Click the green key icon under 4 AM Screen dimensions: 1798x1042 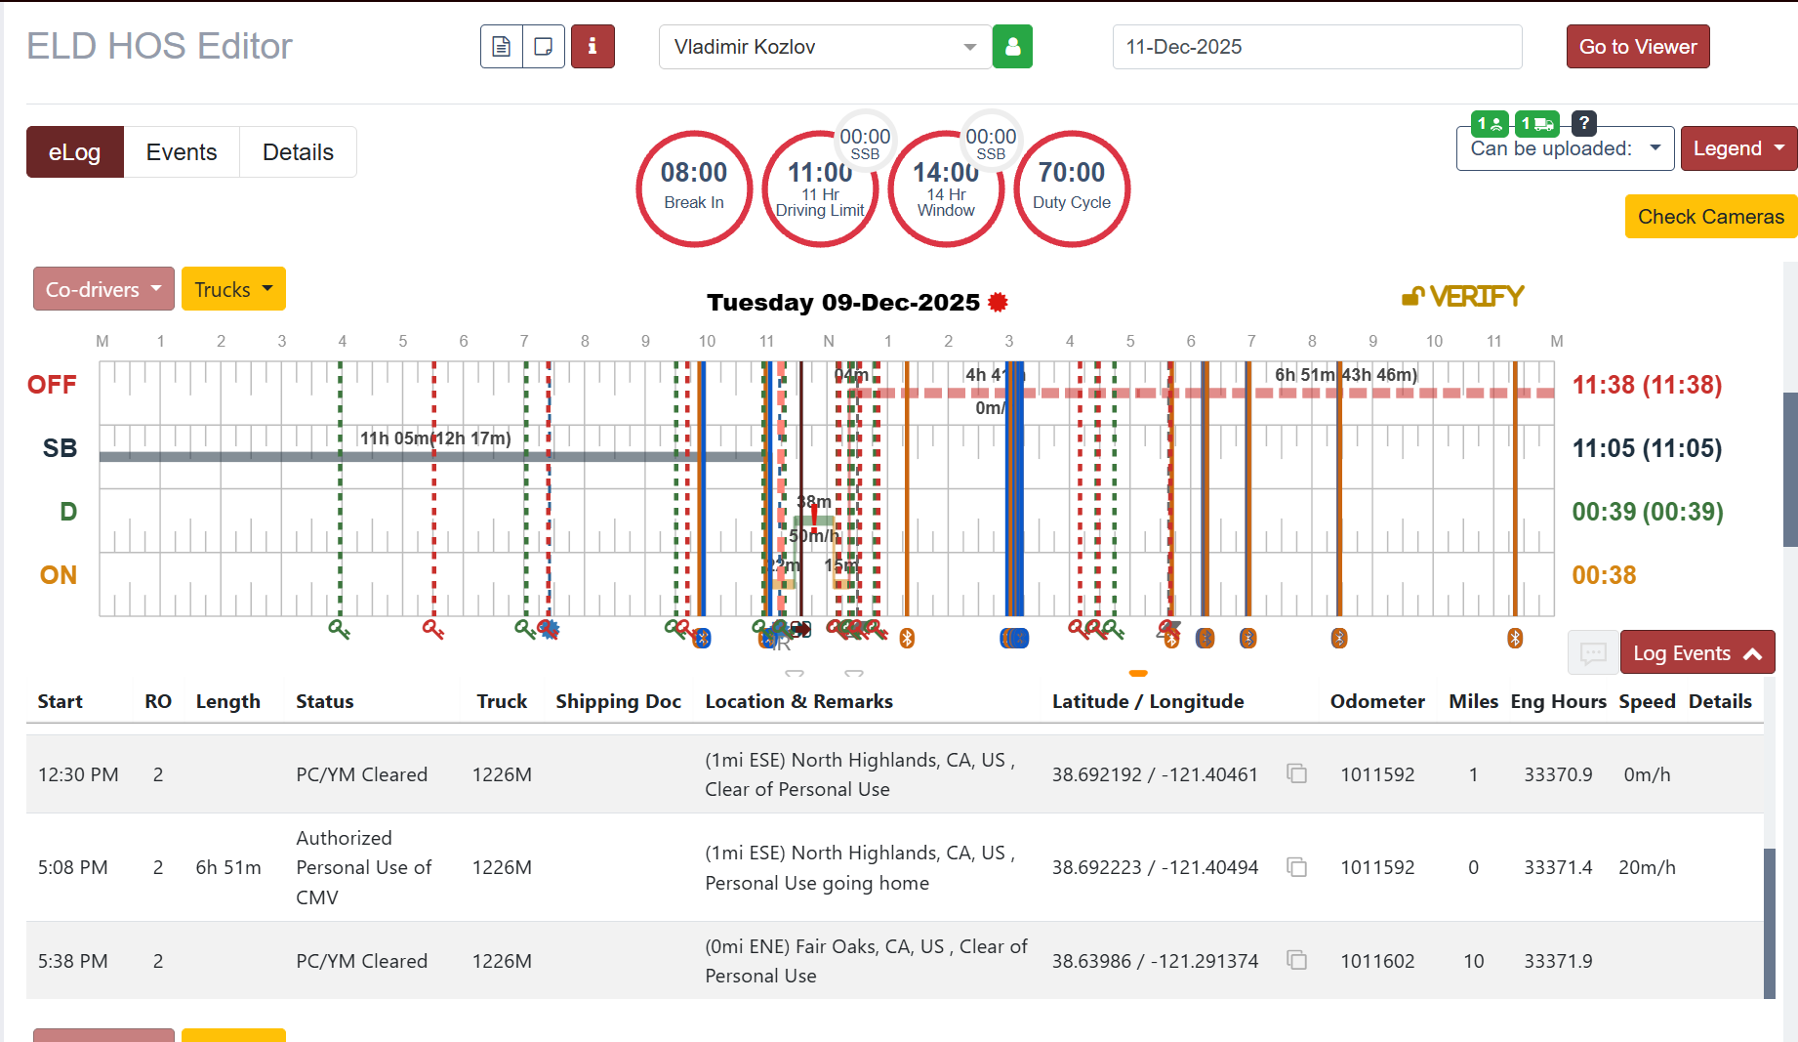point(339,629)
